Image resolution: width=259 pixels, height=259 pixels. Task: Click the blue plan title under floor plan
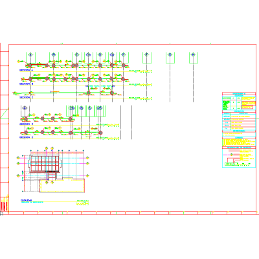tap(27, 200)
